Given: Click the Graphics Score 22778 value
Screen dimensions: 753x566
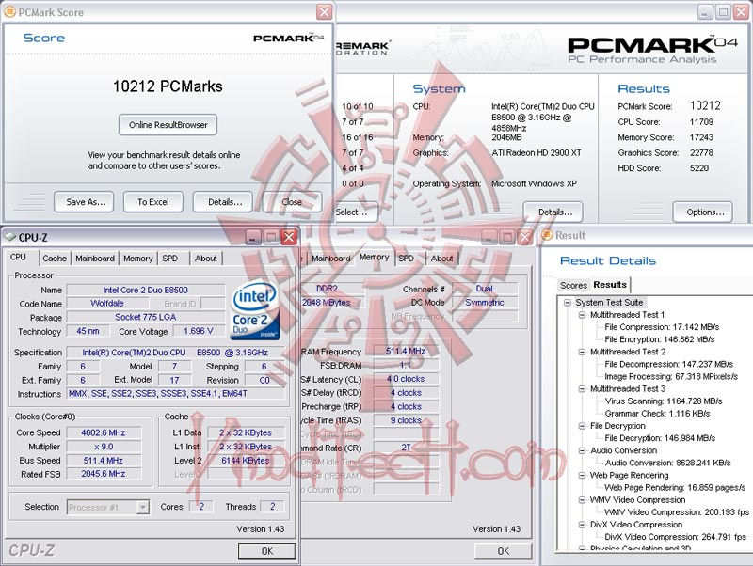Looking at the screenshot, I should click(x=701, y=152).
